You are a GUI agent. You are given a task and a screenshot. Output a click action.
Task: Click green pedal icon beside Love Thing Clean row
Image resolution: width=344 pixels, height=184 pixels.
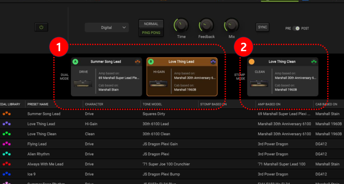pyautogui.click(x=7, y=134)
